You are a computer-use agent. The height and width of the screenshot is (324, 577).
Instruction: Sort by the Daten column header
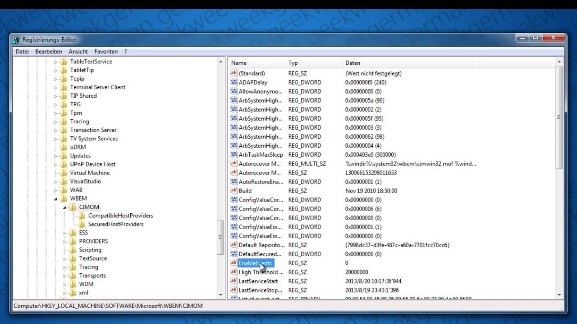pyautogui.click(x=411, y=63)
